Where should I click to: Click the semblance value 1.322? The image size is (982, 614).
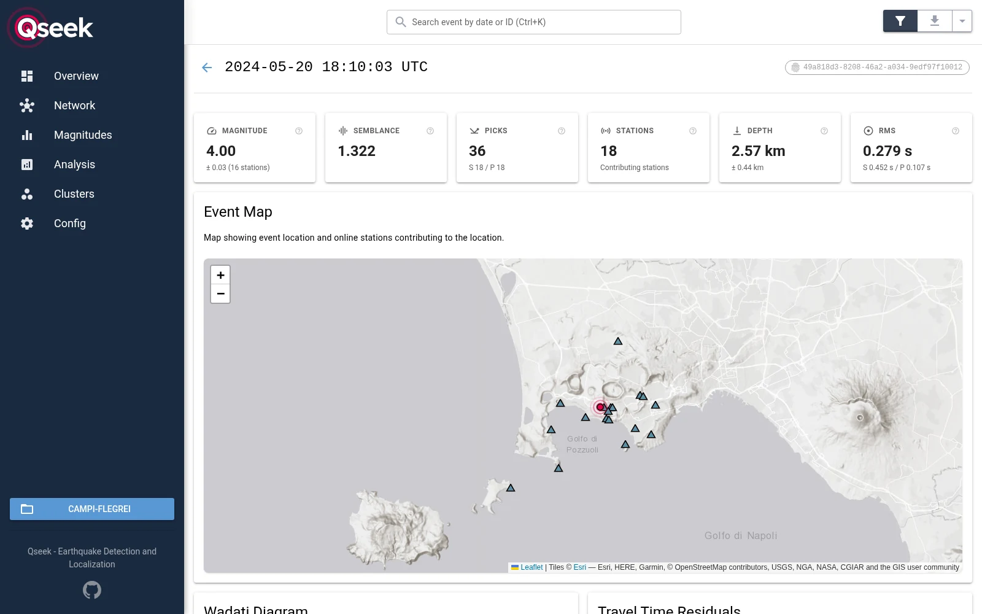point(357,151)
